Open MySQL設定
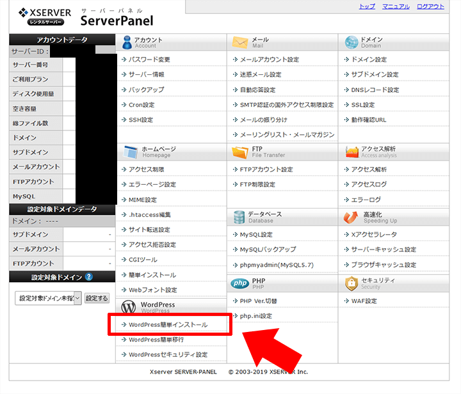Screen dimensions: 461x394 pyautogui.click(x=256, y=235)
